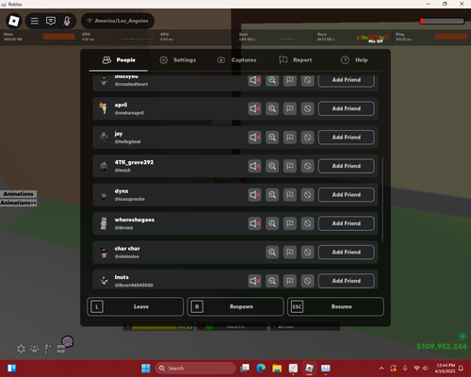Mute voice for player april

(x=254, y=108)
